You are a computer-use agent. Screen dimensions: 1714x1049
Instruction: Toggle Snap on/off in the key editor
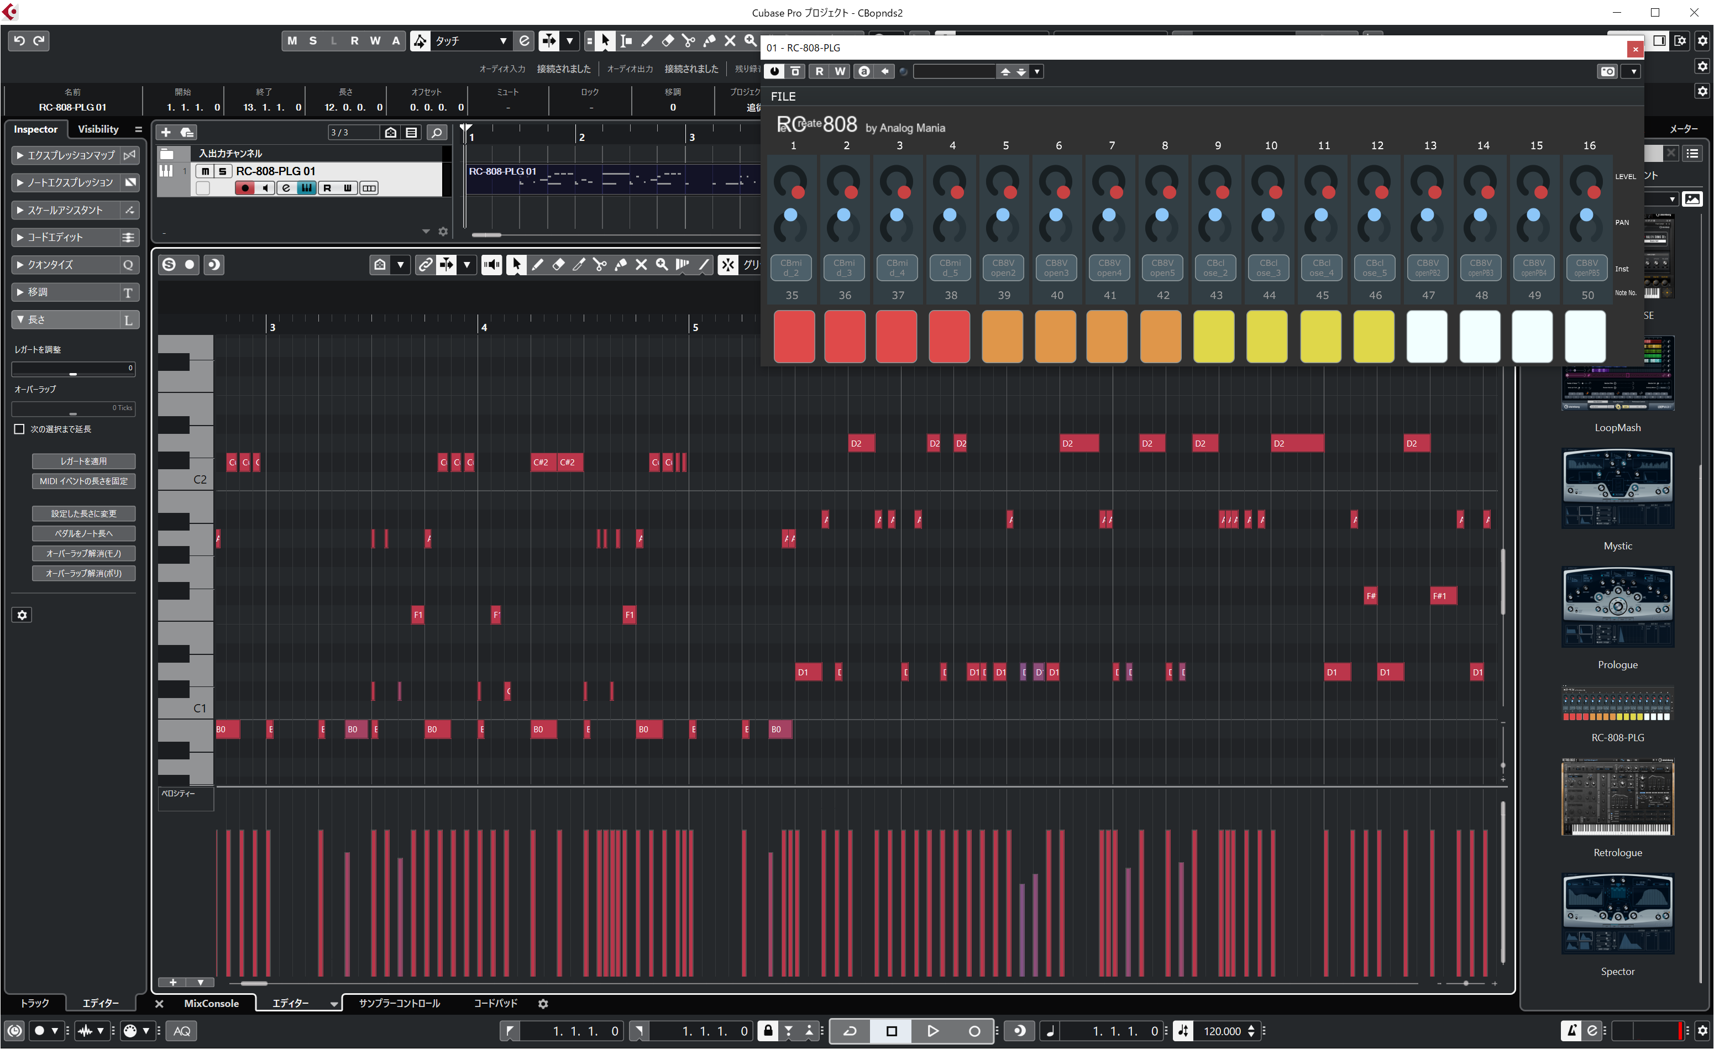(727, 264)
